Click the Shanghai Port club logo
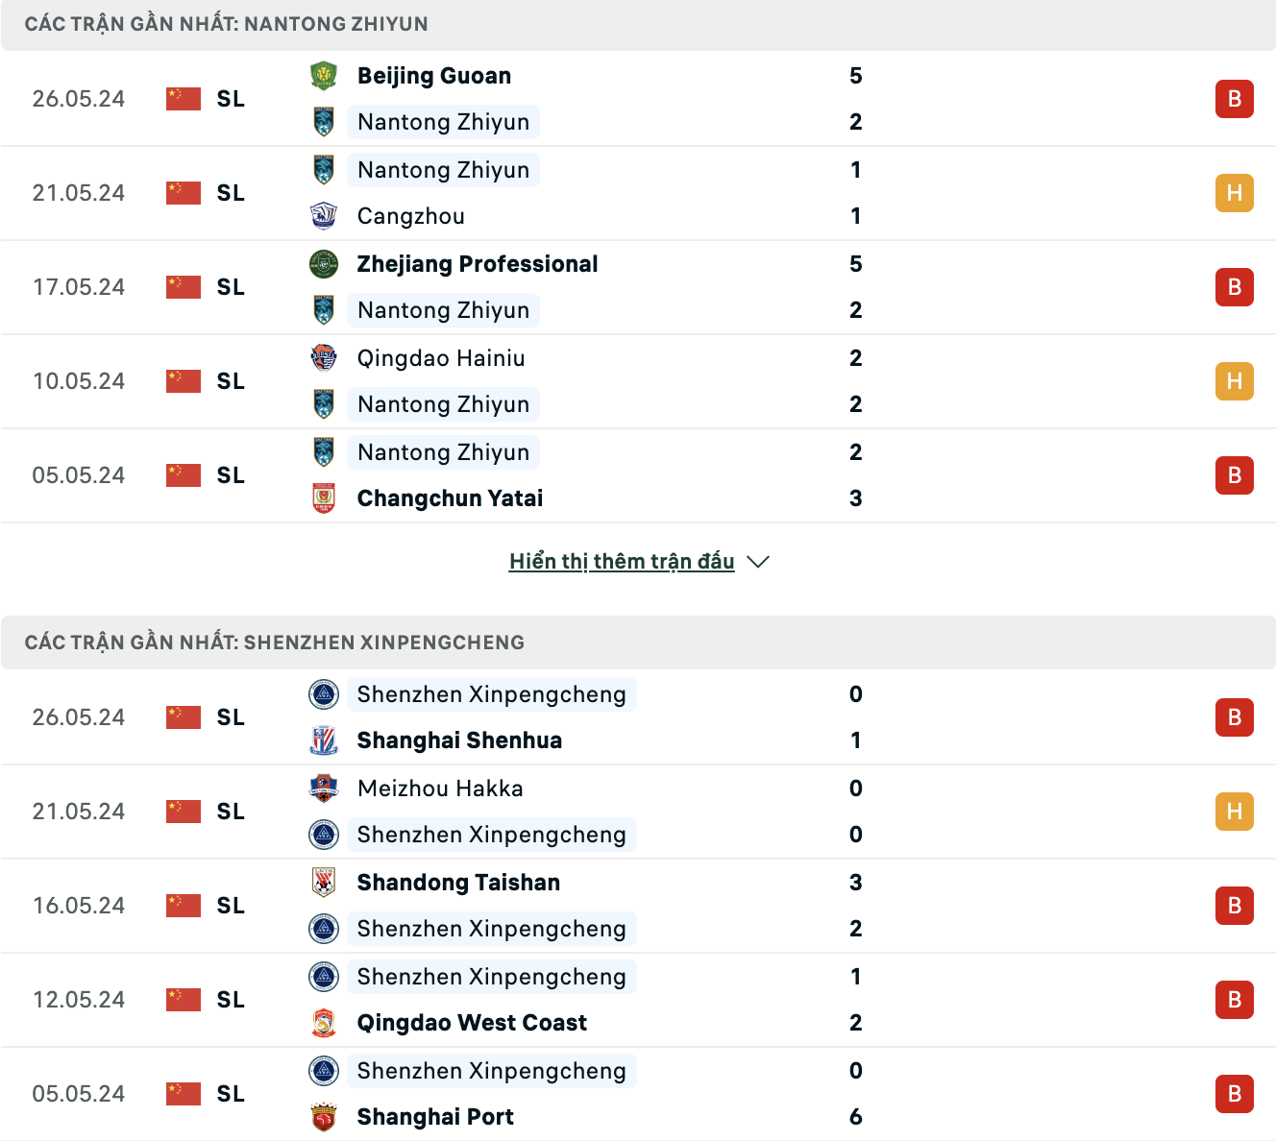 click(324, 1117)
